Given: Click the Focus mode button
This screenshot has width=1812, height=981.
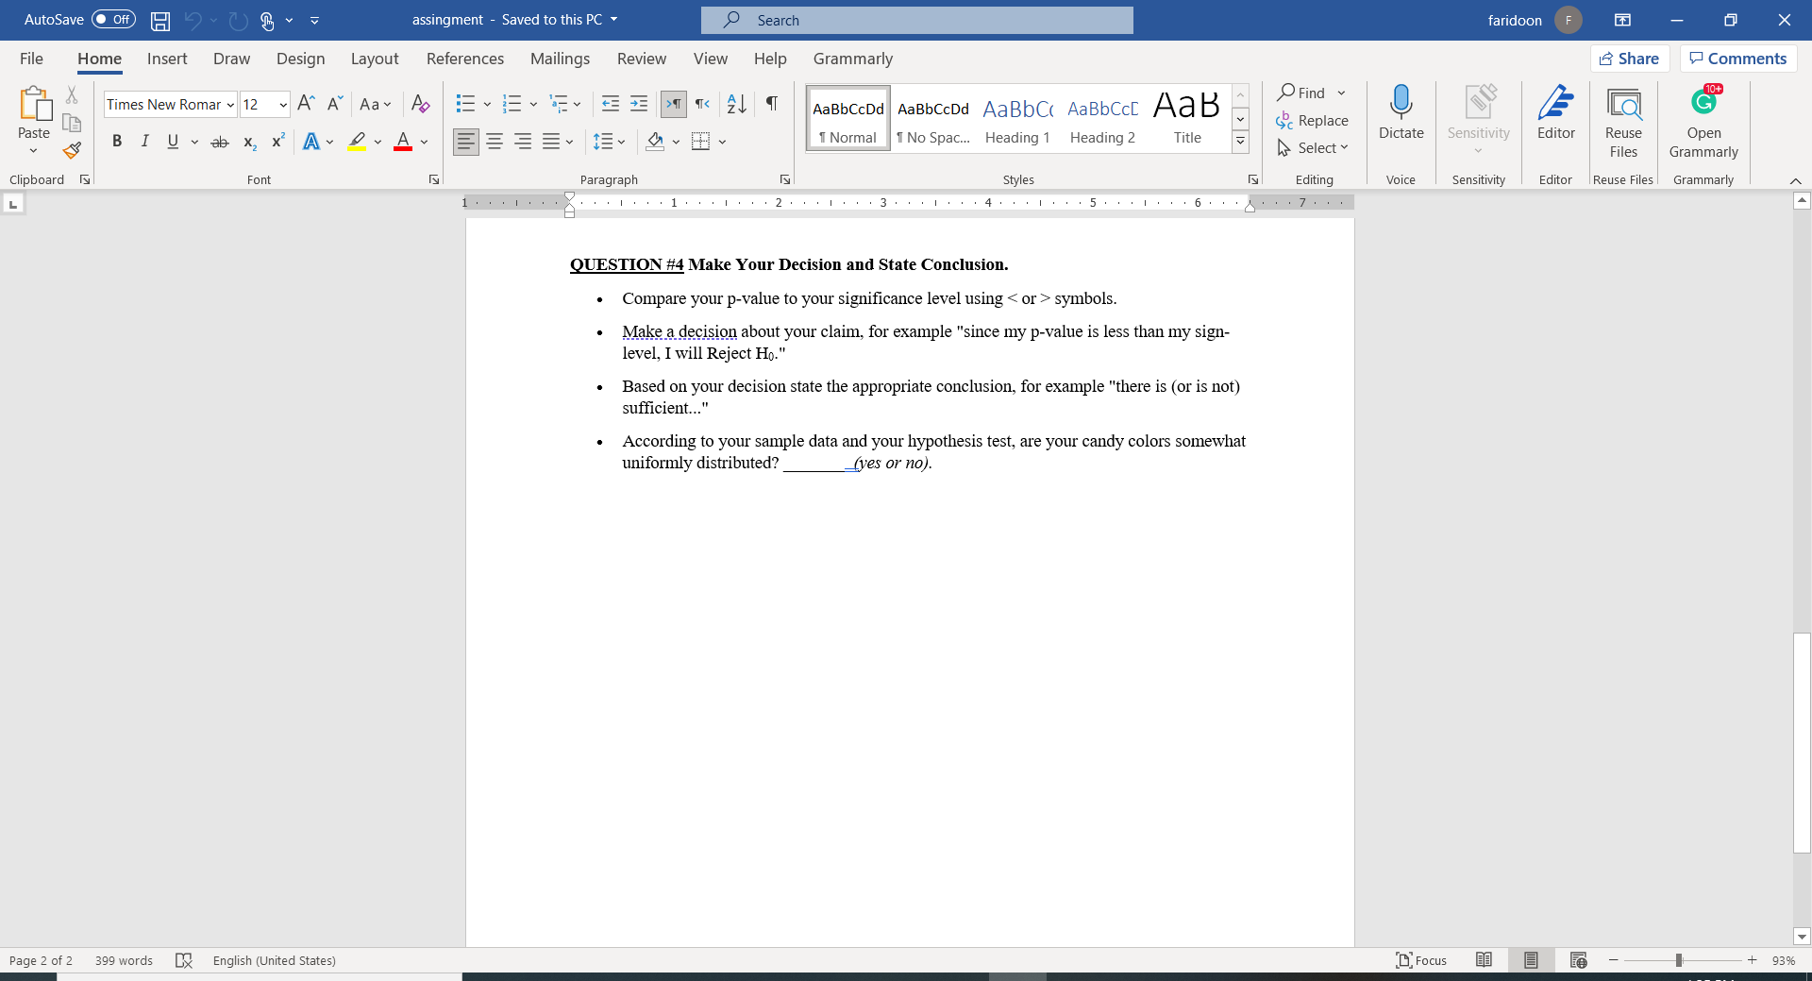Looking at the screenshot, I should 1421,960.
